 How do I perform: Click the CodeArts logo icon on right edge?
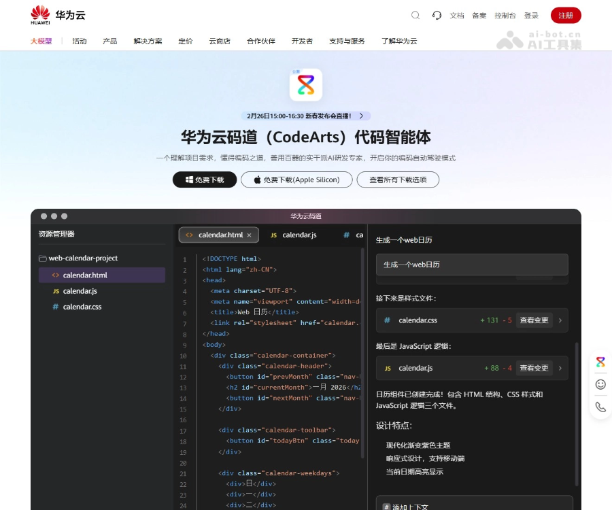[x=600, y=362]
